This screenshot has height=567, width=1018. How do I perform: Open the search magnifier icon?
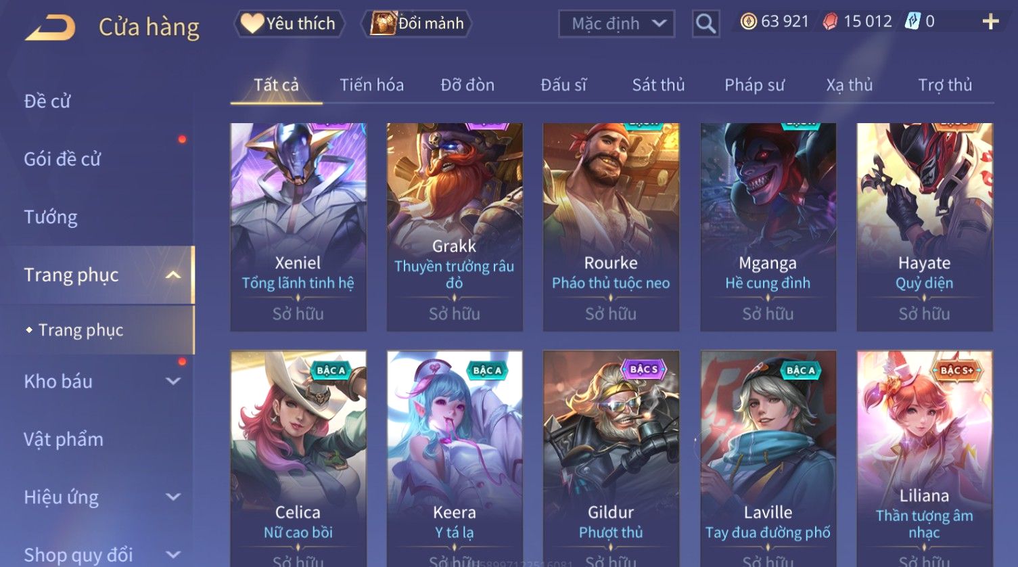705,24
